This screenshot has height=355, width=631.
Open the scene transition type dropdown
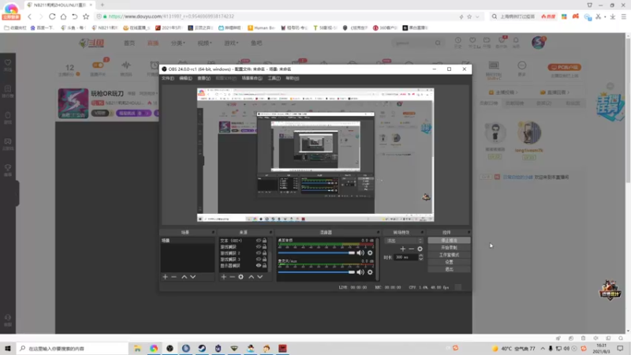click(404, 241)
